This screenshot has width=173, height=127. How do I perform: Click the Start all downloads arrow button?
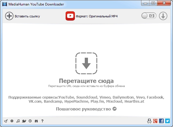163,16
